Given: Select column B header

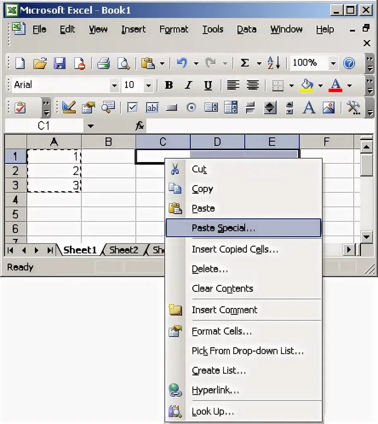Looking at the screenshot, I should [109, 142].
